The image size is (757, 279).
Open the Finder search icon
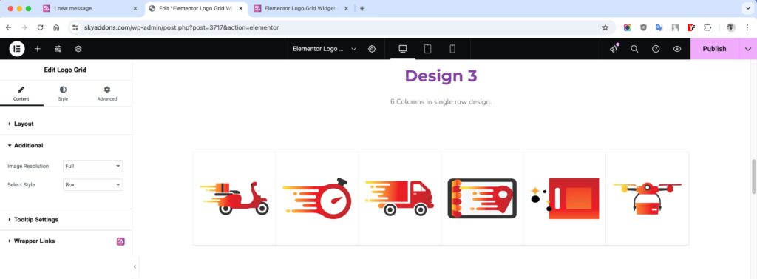click(635, 49)
